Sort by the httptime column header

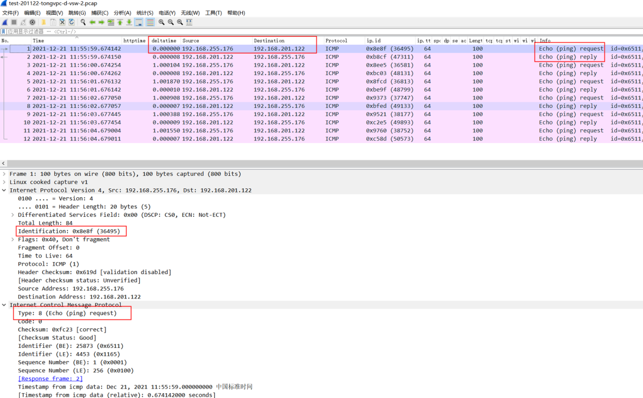[135, 41]
